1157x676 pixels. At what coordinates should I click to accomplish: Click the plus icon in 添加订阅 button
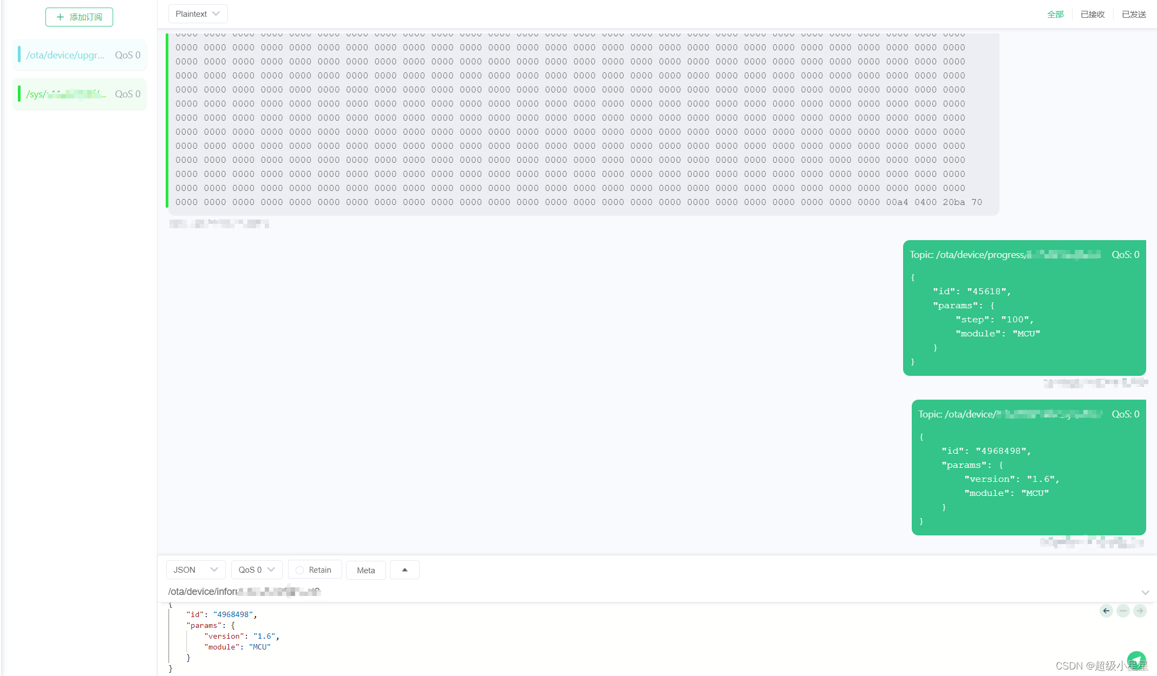pyautogui.click(x=60, y=17)
